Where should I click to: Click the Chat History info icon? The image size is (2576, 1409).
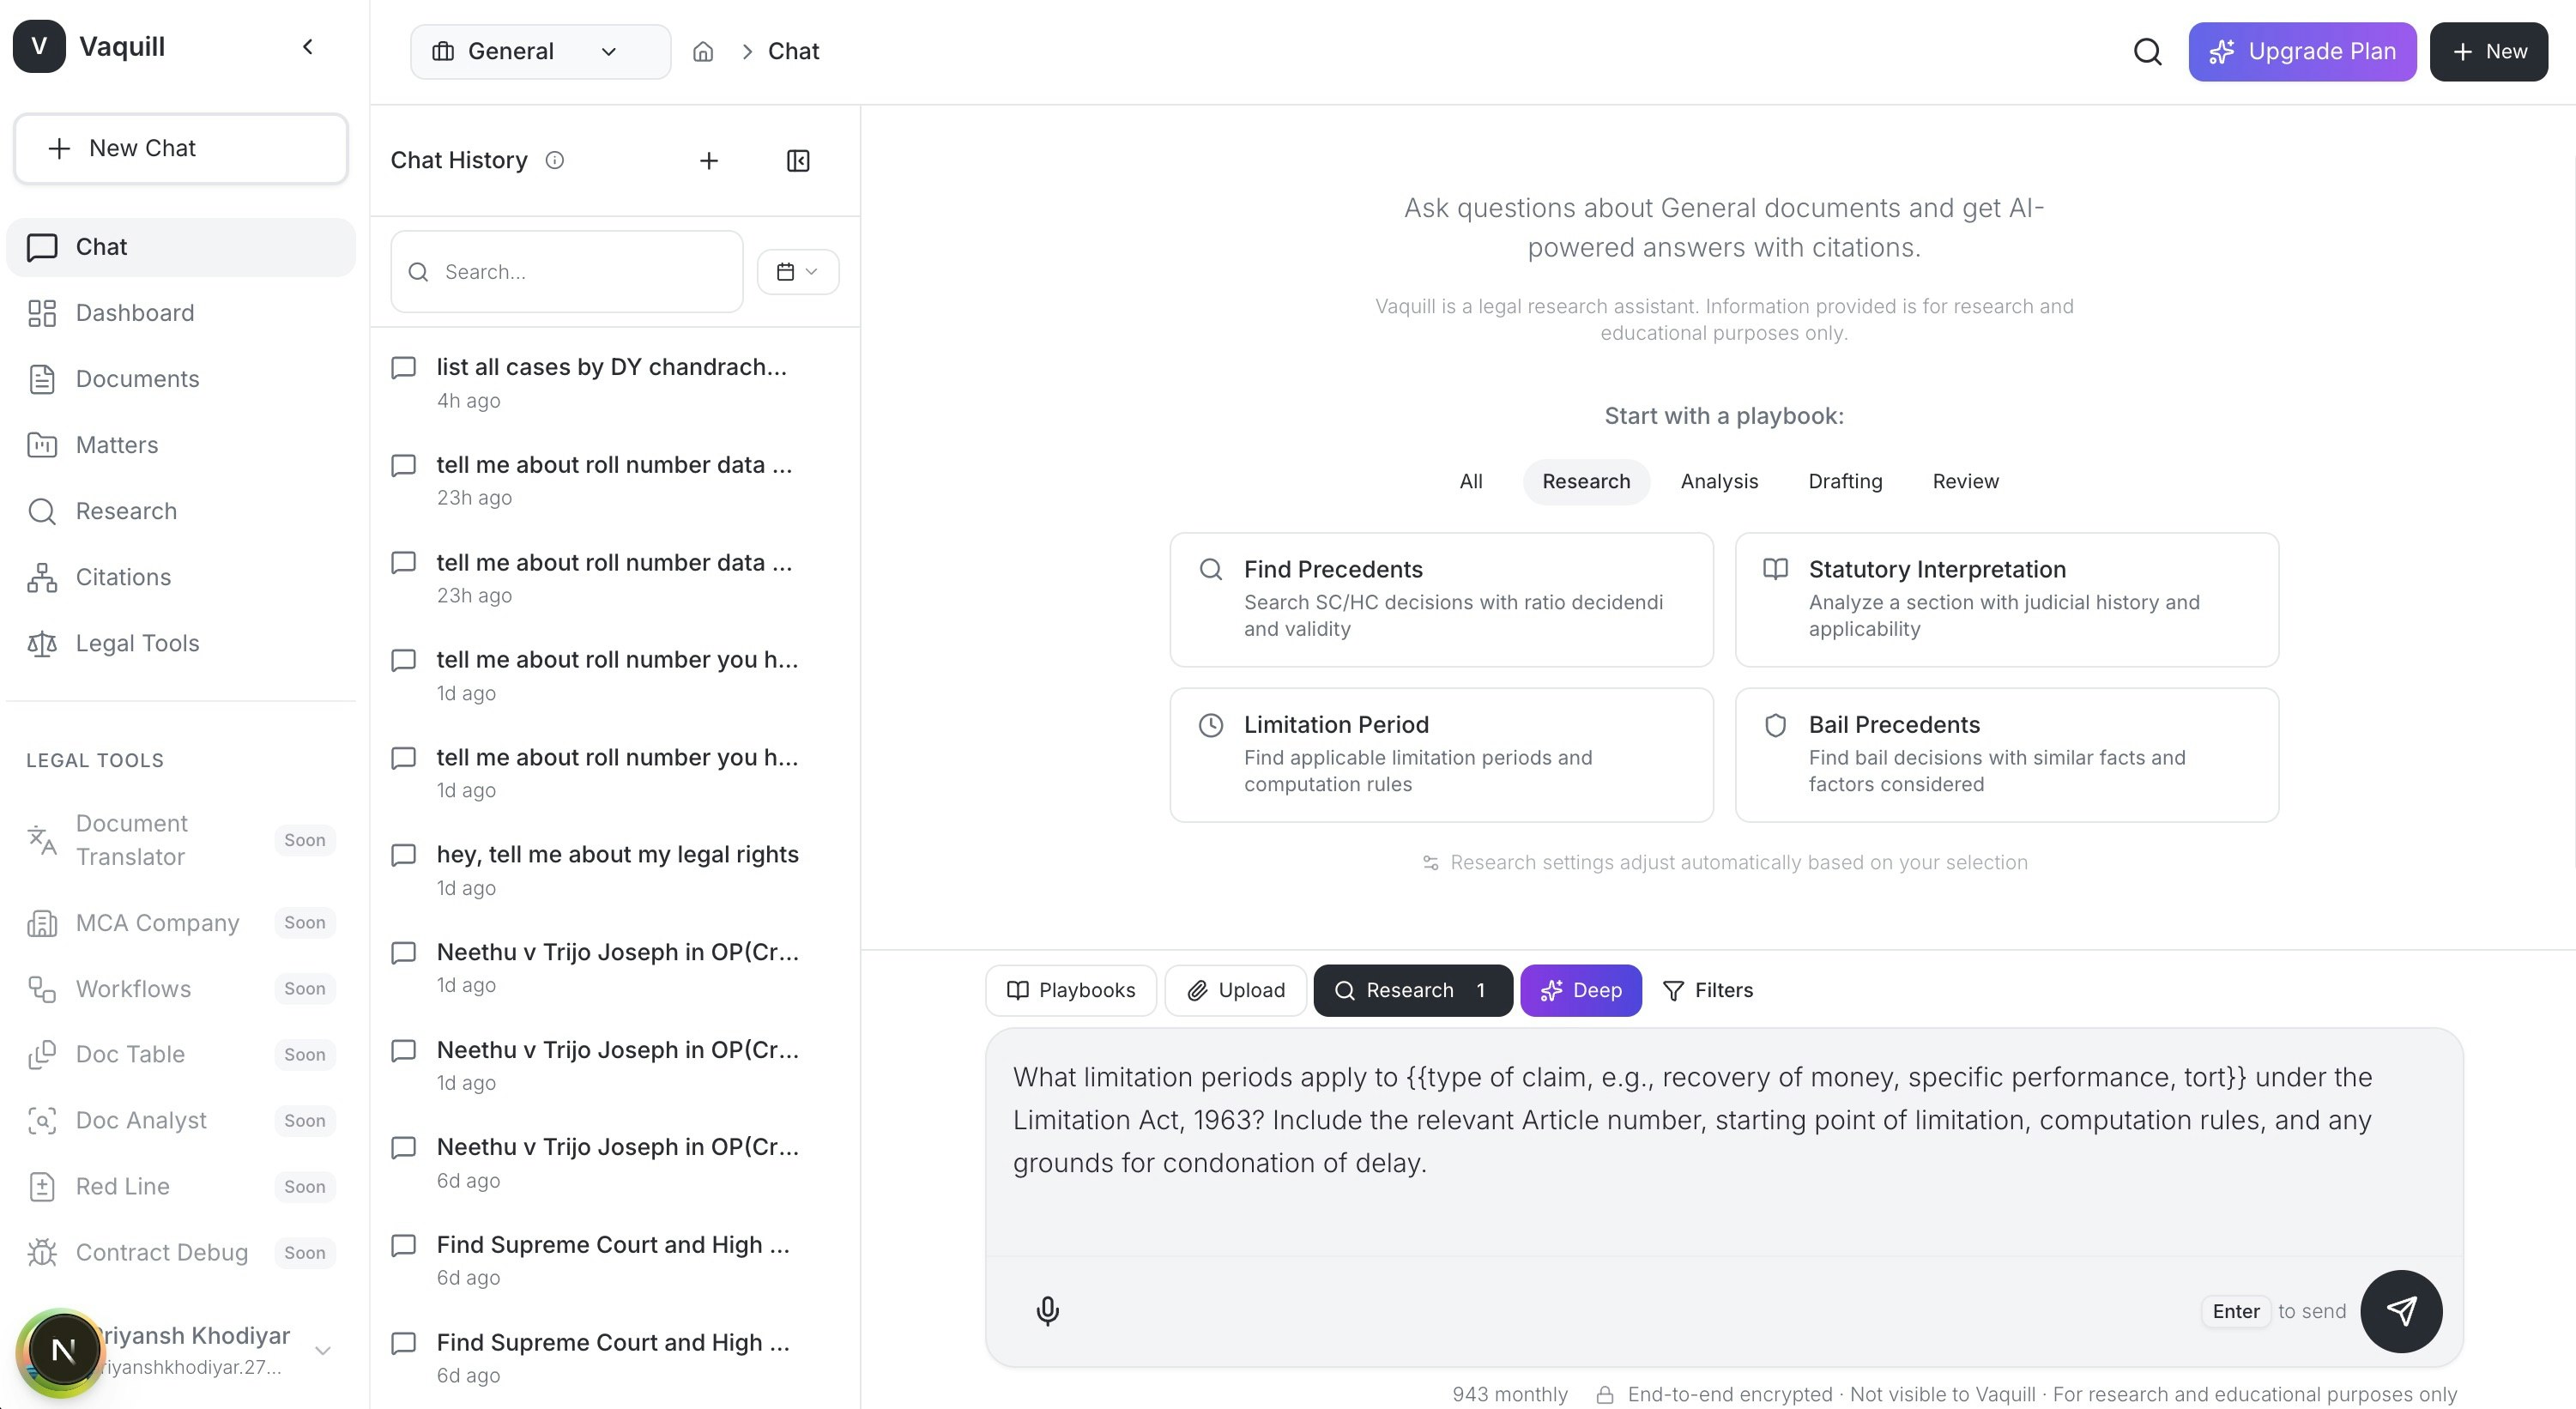pos(555,160)
